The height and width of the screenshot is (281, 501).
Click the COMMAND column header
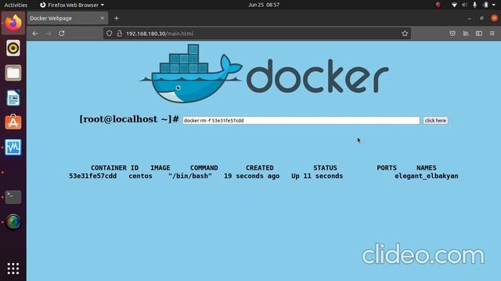click(x=204, y=168)
